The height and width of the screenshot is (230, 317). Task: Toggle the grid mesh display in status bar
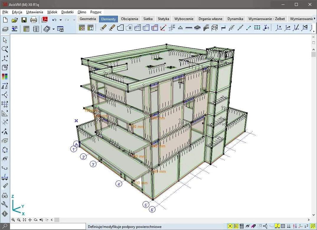click(x=283, y=226)
